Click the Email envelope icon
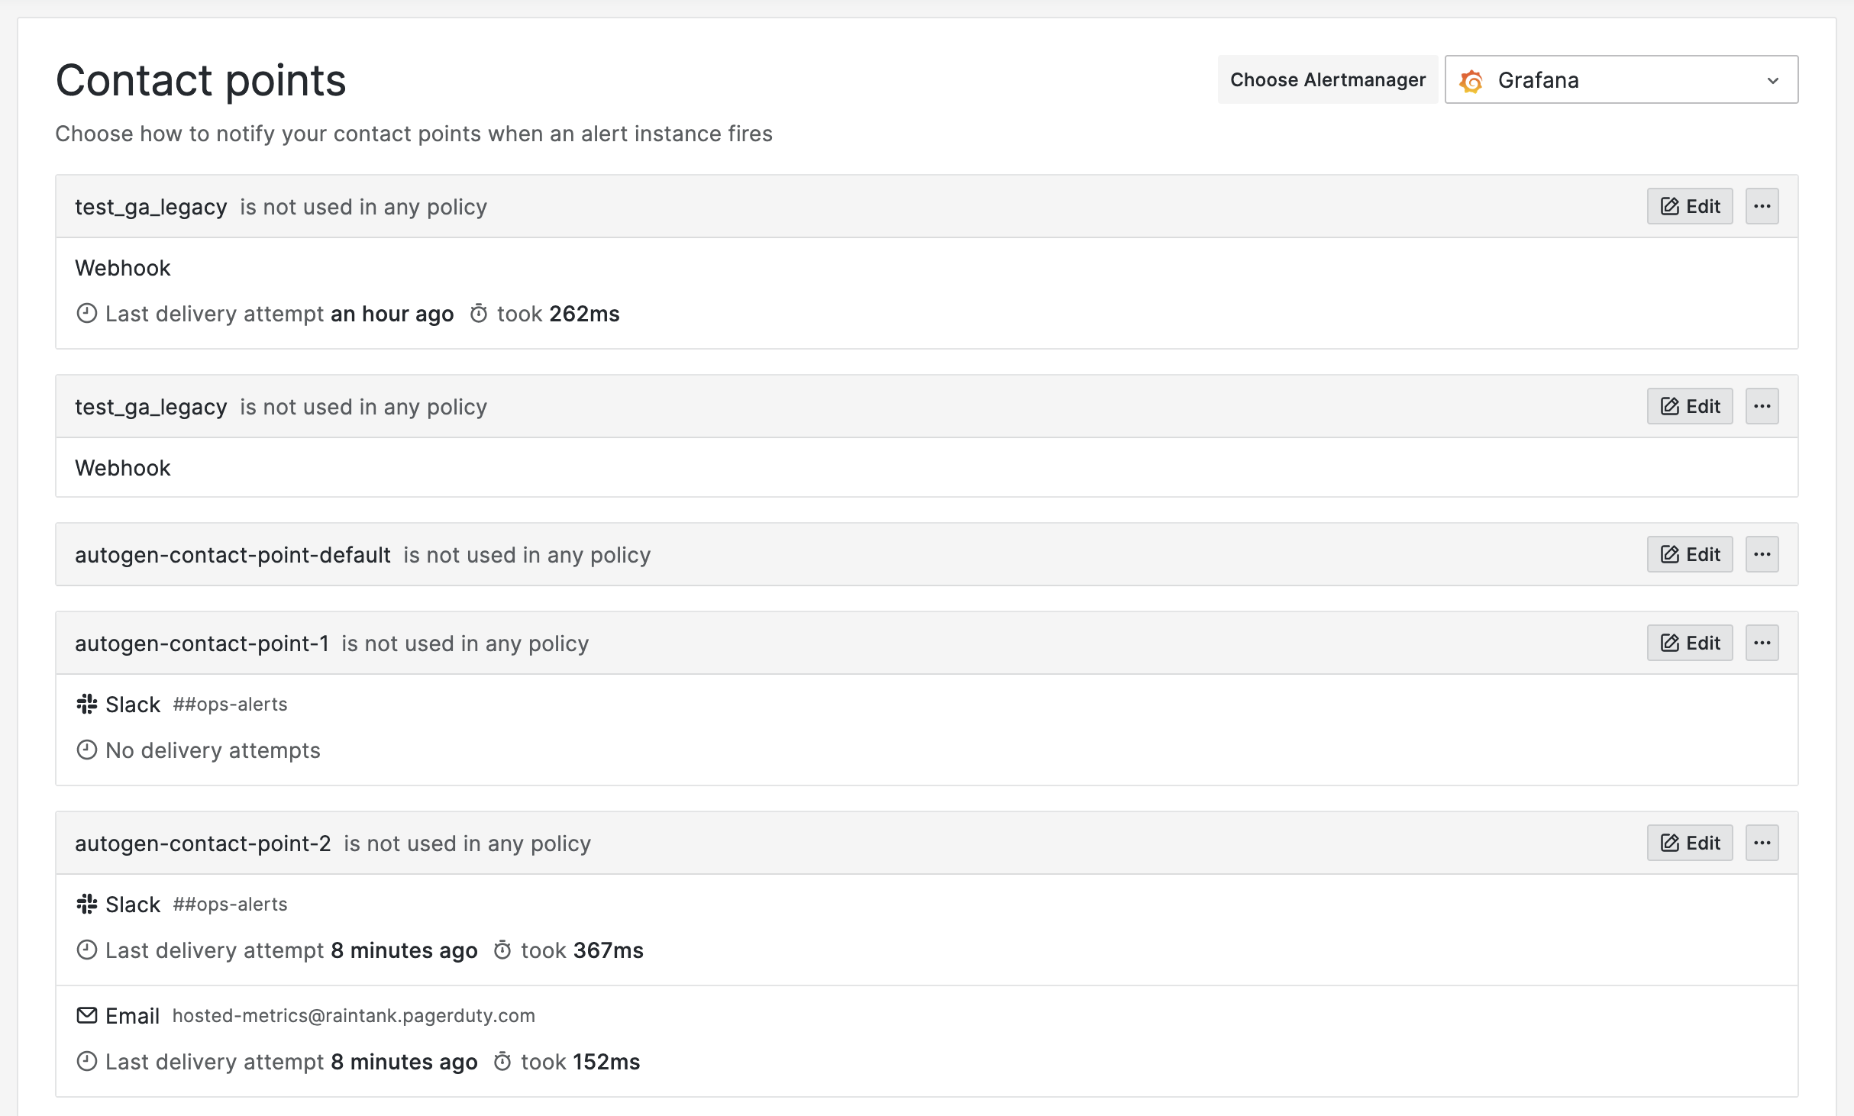The height and width of the screenshot is (1116, 1854). pyautogui.click(x=86, y=1015)
